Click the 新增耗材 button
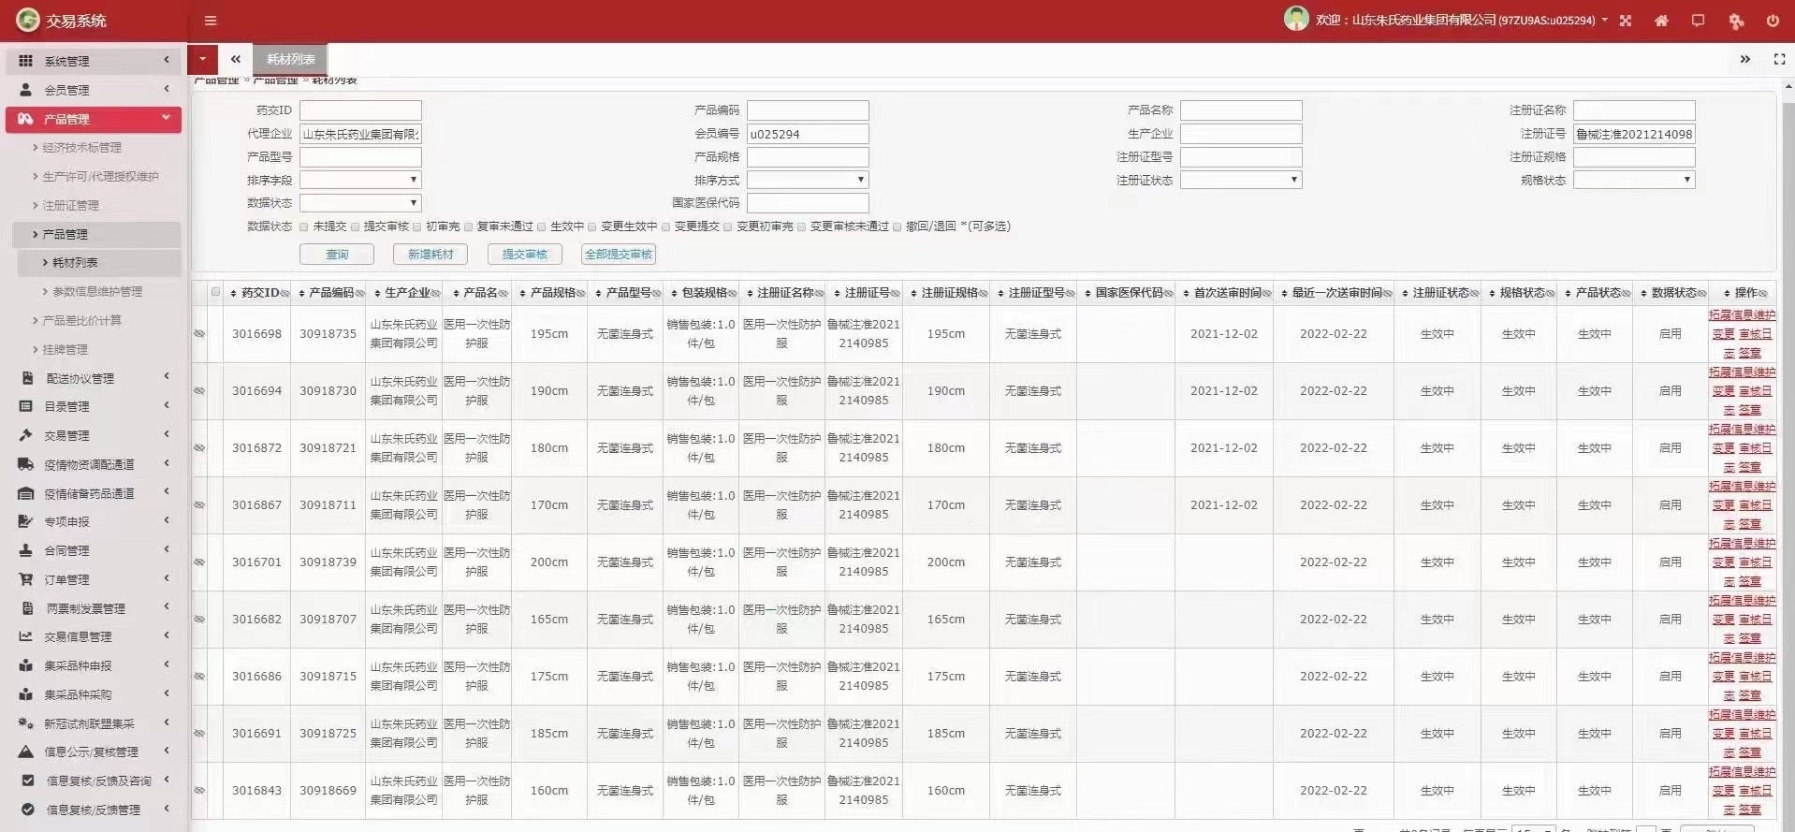The image size is (1795, 832). point(431,255)
